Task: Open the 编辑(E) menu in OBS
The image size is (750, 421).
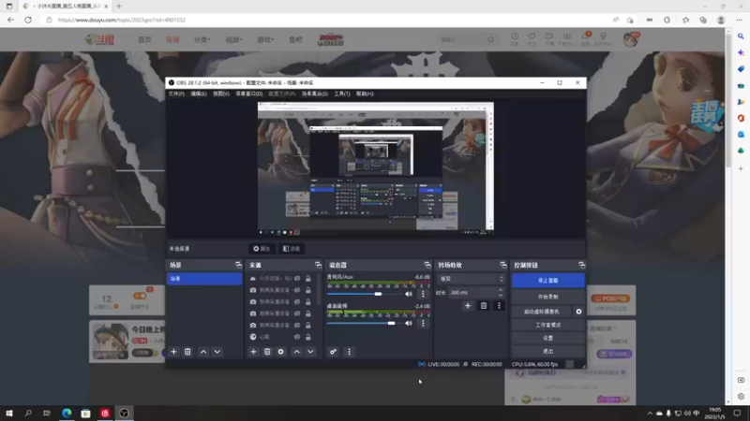Action: click(199, 94)
